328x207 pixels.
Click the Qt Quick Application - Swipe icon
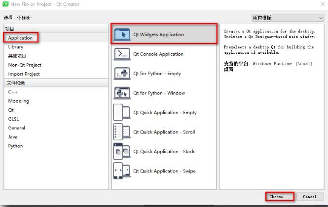122,171
